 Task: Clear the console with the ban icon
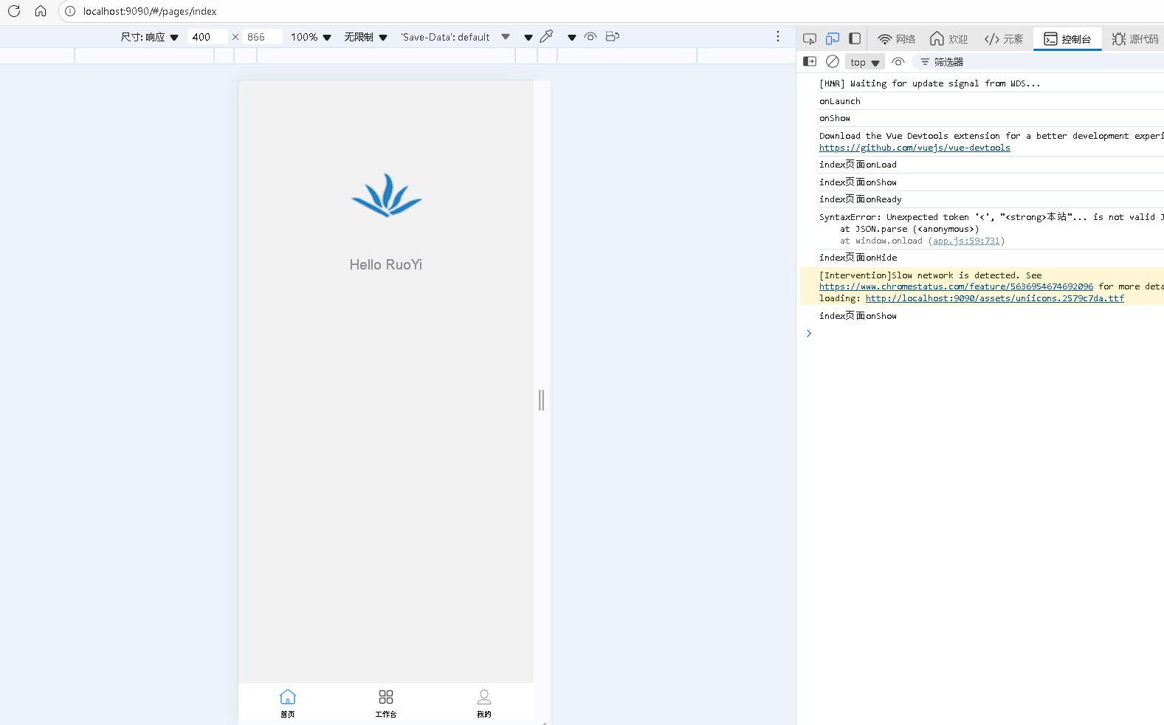(x=833, y=62)
